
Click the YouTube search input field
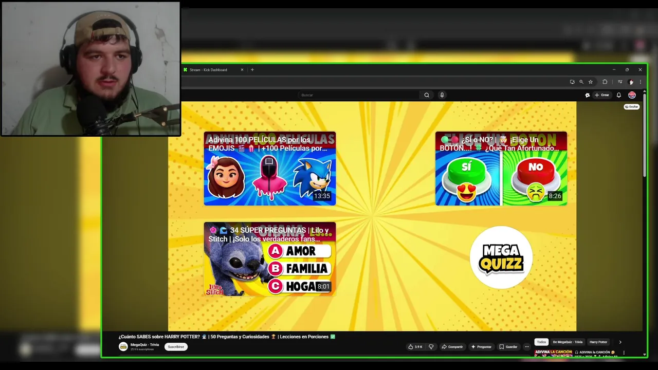(x=359, y=95)
